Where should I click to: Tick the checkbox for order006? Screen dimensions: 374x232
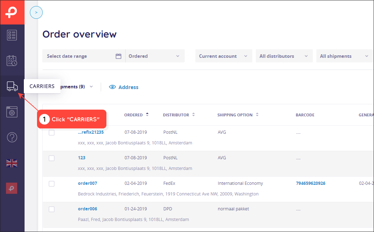(52, 209)
